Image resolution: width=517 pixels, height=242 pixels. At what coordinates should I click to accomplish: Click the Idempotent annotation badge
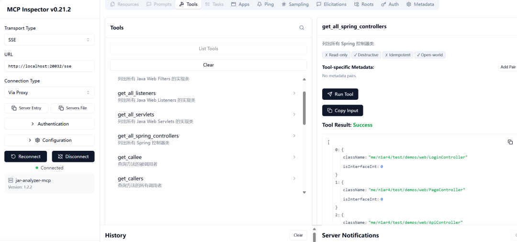(398, 55)
